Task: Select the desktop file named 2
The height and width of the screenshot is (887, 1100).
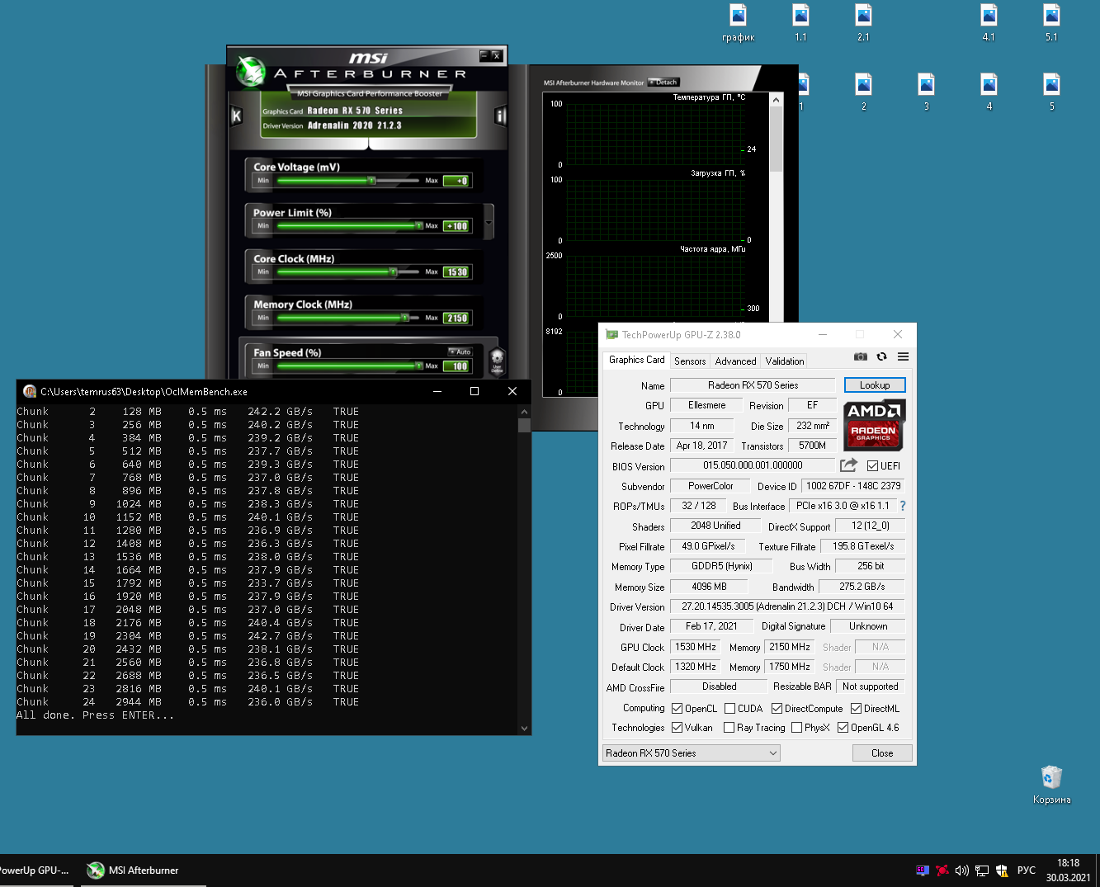Action: click(863, 92)
